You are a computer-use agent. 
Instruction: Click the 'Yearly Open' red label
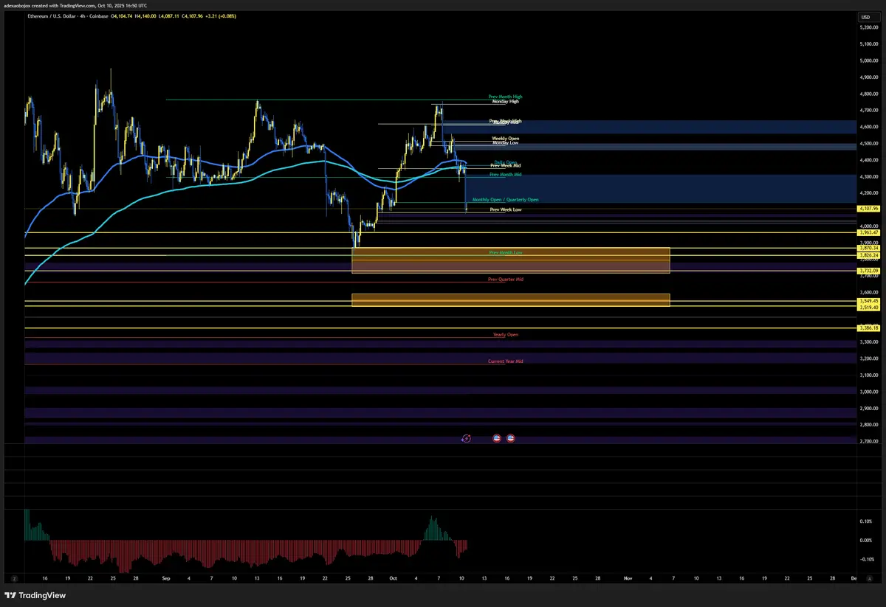506,335
